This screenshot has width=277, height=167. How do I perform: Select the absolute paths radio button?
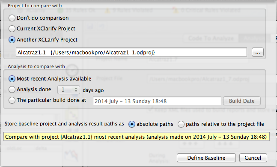pyautogui.click(x=132, y=124)
